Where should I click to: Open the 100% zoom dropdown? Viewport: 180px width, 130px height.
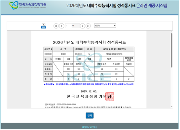(x=105, y=25)
